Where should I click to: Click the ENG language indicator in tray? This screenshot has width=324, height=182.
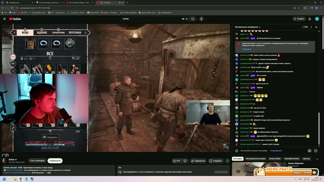[300, 179]
